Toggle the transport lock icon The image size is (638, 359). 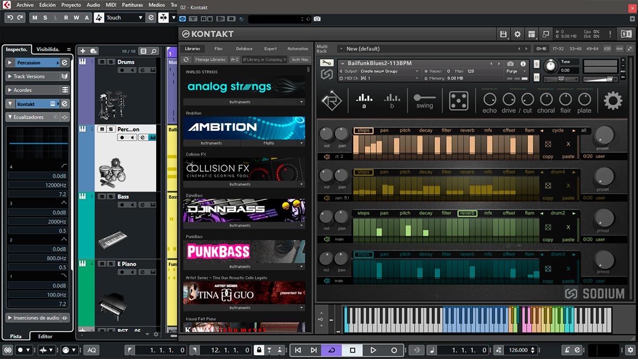(x=259, y=350)
